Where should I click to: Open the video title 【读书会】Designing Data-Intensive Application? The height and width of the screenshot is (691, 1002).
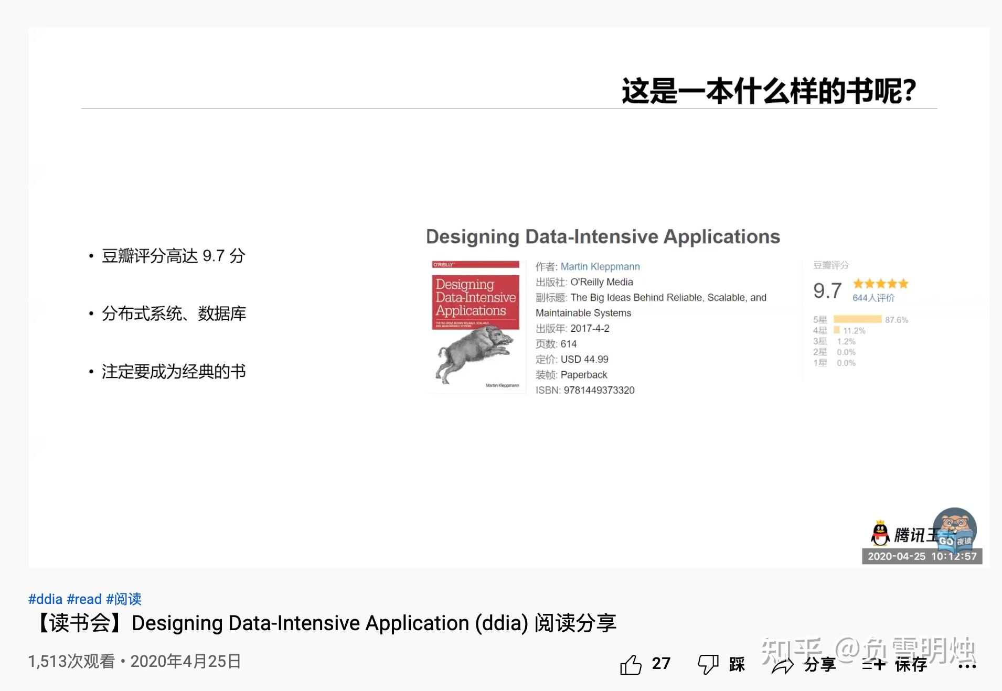tap(325, 623)
